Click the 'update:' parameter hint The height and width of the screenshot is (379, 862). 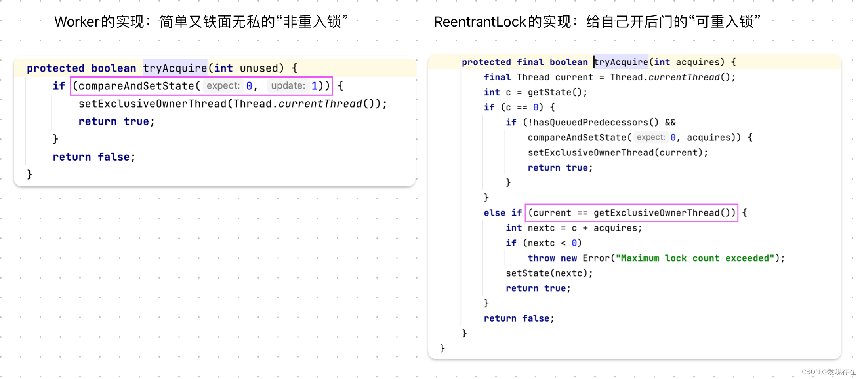288,86
